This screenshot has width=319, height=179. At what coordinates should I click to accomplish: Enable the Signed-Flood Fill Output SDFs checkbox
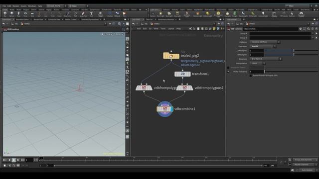(x=251, y=76)
